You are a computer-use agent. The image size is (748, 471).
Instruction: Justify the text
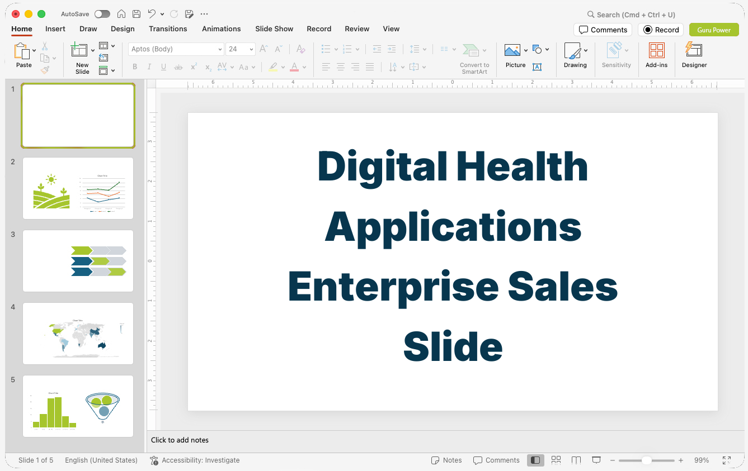tap(370, 67)
